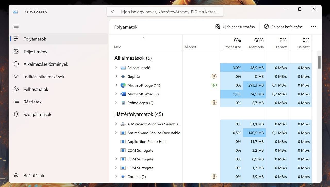
Task: Click the vertical scrollbar thumb of process list
Action: 319,62
